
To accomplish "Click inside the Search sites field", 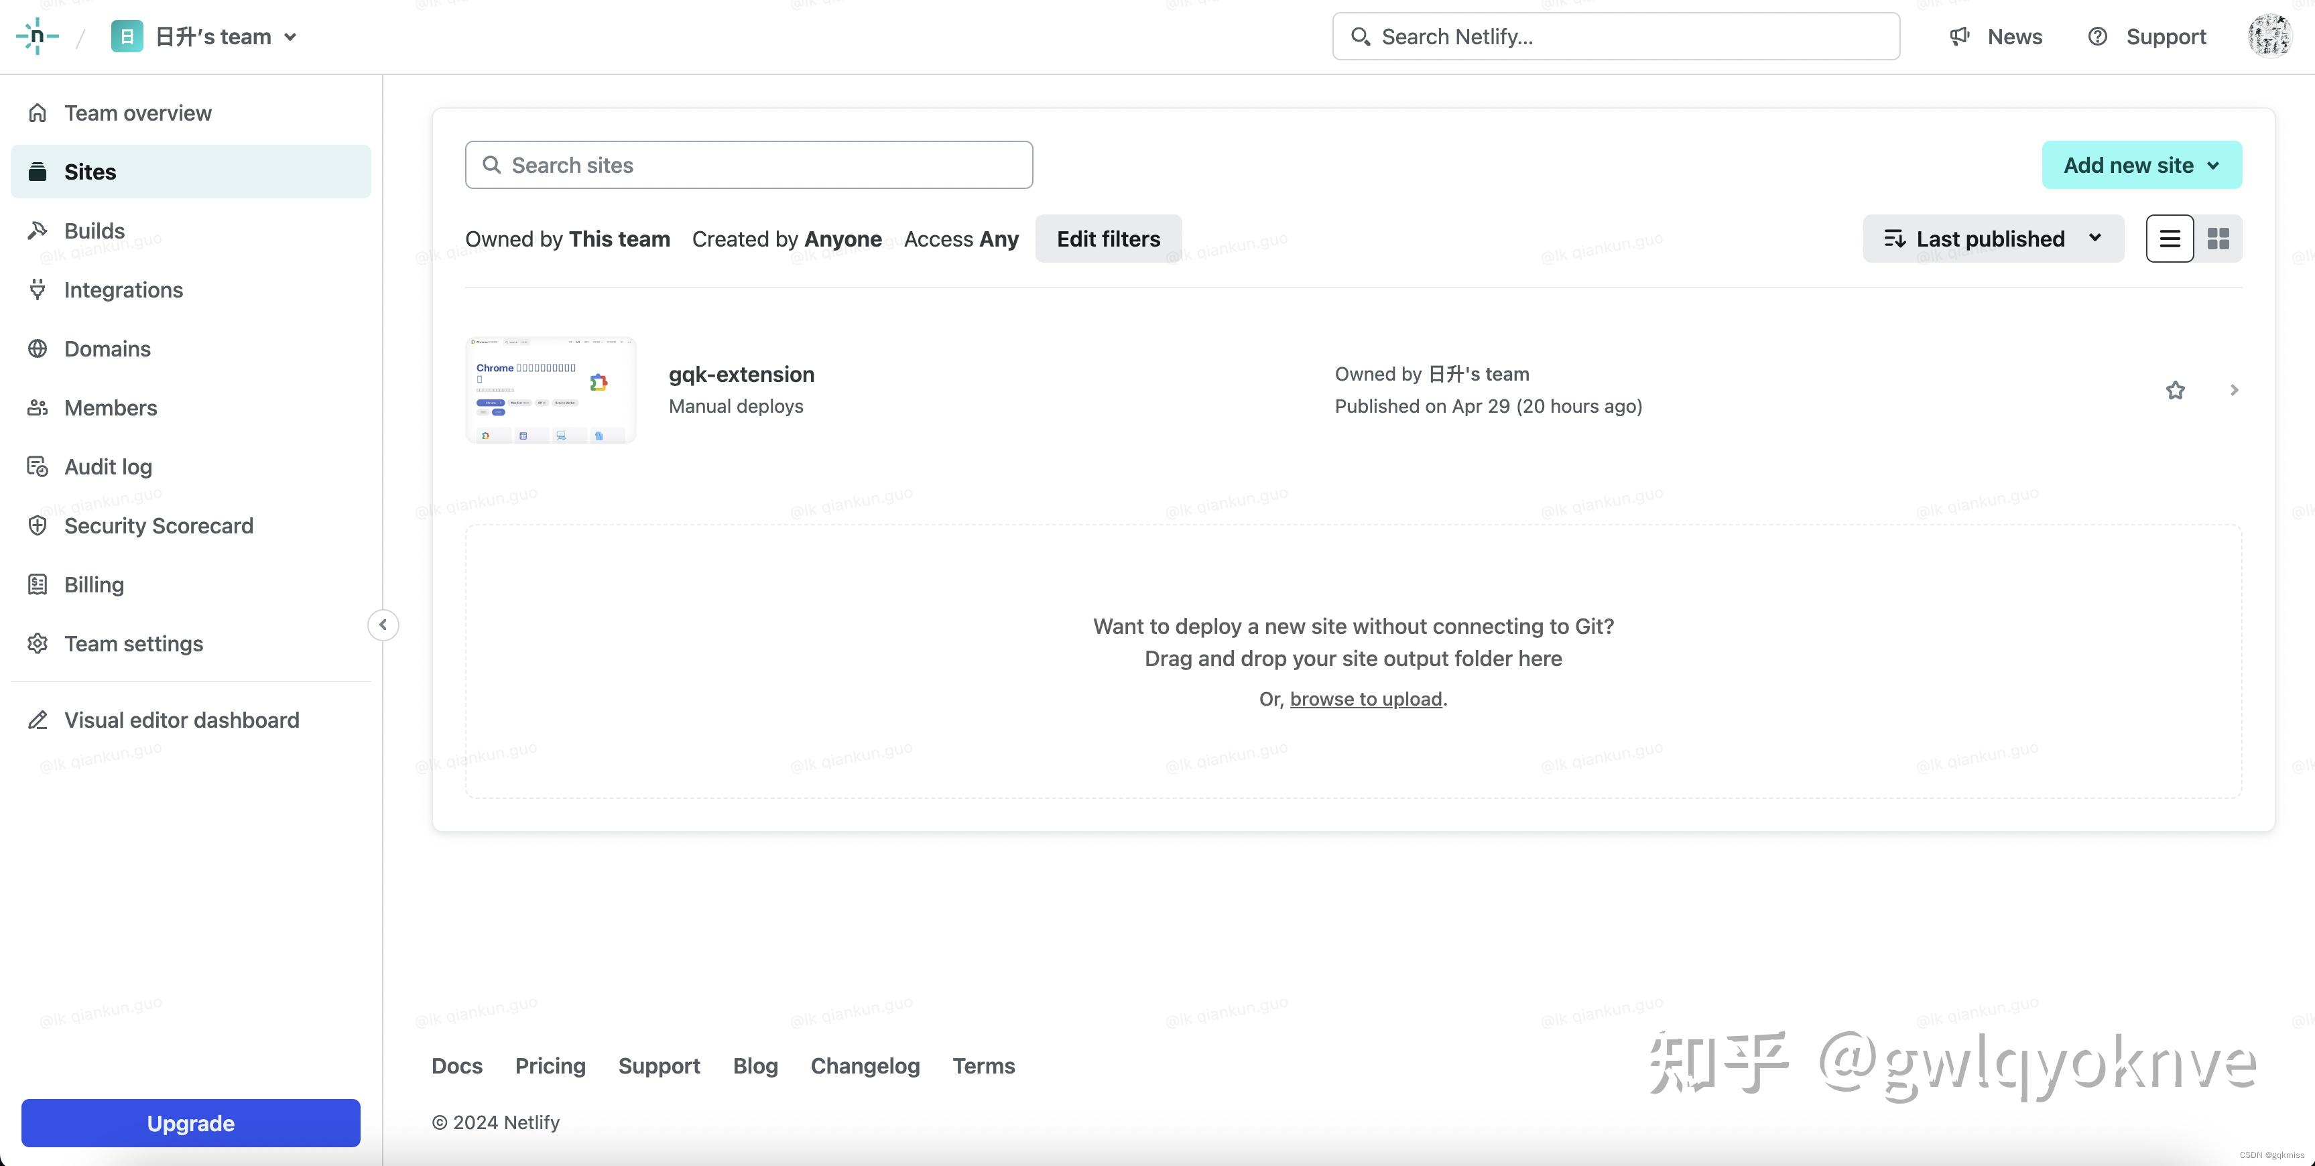I will (748, 164).
